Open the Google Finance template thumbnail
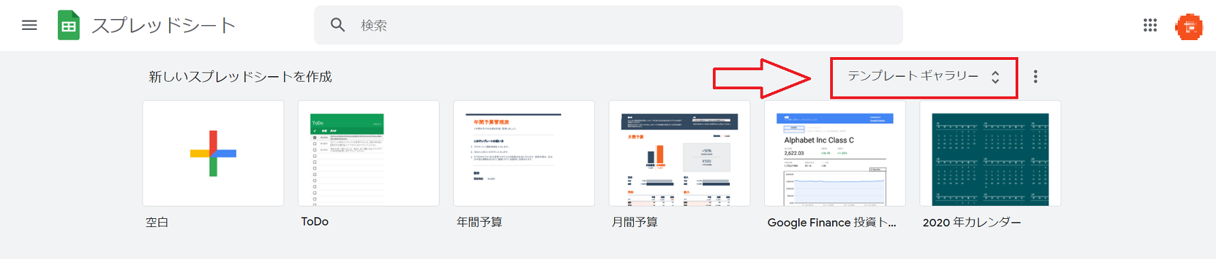1216x259 pixels. [x=835, y=153]
